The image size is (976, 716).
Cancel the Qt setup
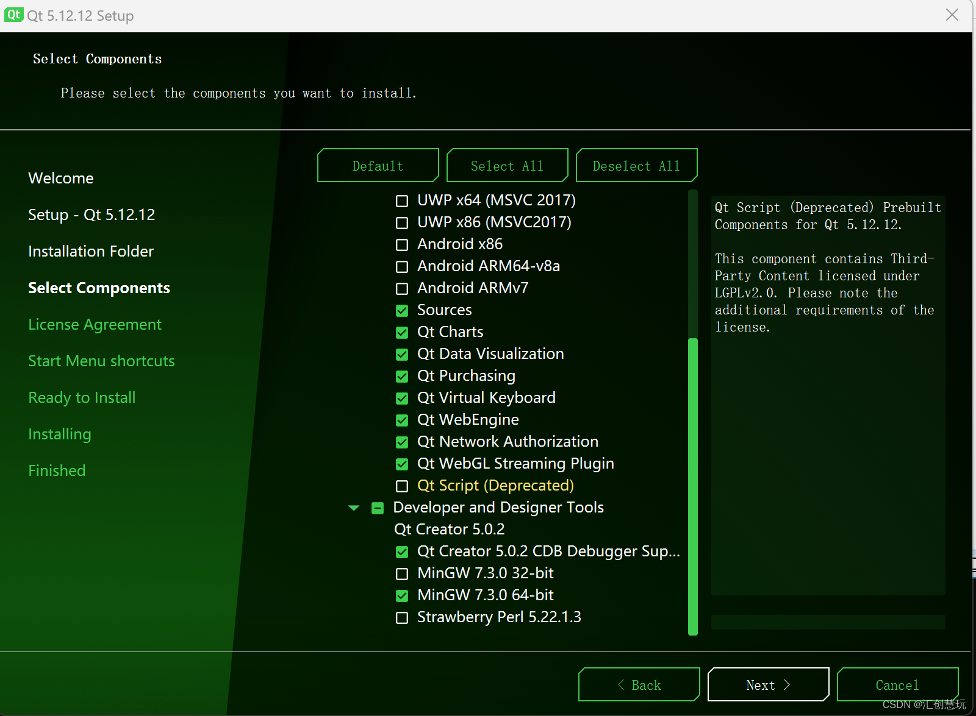click(x=898, y=684)
